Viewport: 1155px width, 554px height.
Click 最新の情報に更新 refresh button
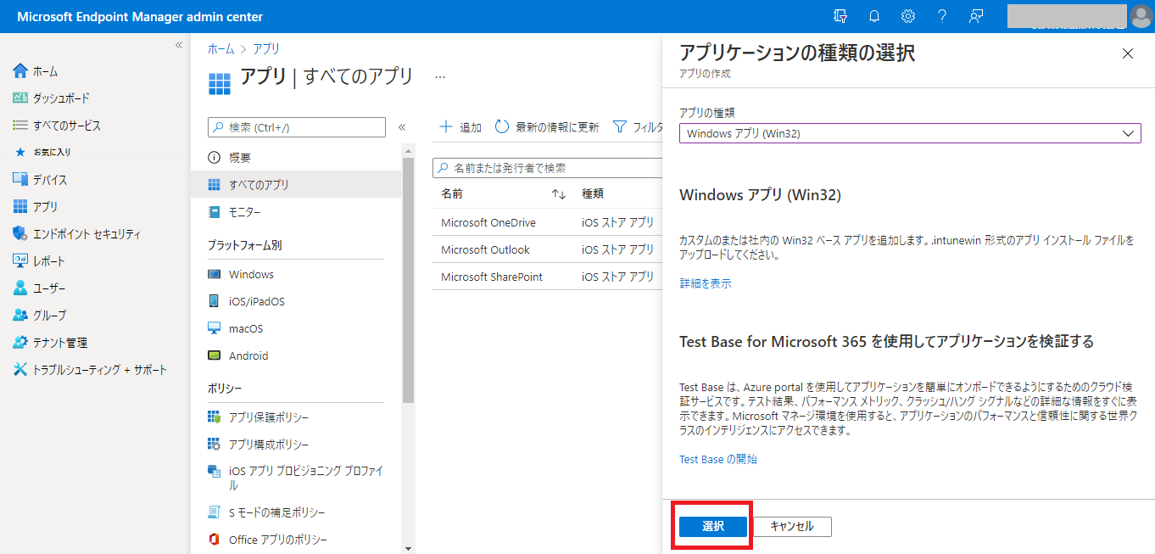tap(547, 127)
